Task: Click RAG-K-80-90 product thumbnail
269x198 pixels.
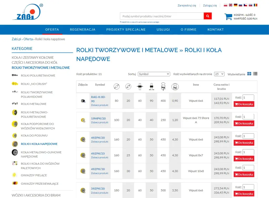Action: coord(83,101)
